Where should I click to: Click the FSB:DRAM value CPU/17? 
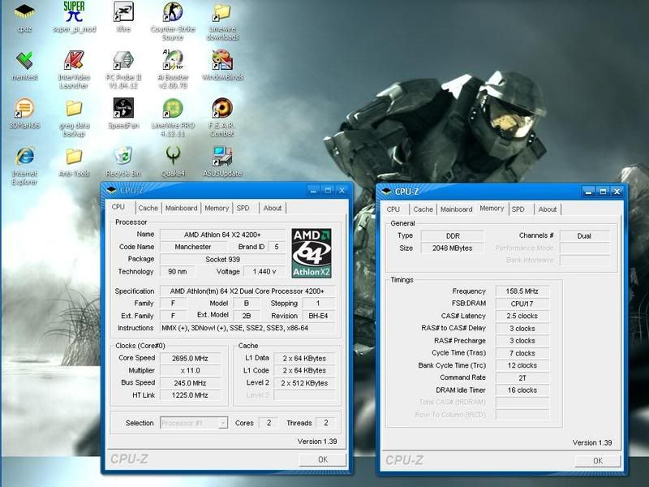pyautogui.click(x=522, y=304)
